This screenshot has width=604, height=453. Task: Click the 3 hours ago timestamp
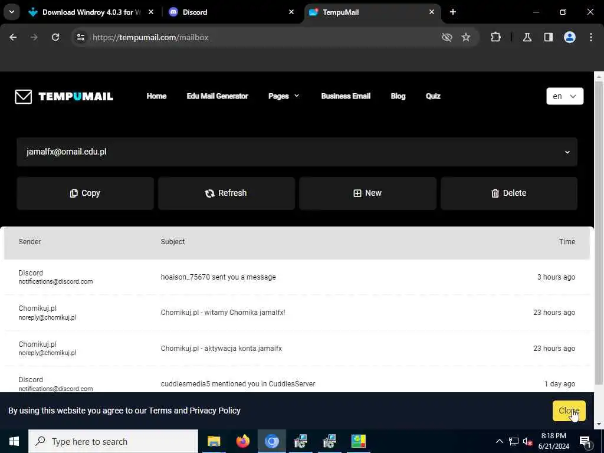pos(556,277)
